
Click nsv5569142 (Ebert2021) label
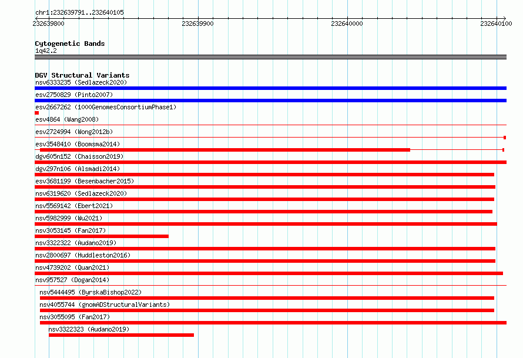(74, 206)
